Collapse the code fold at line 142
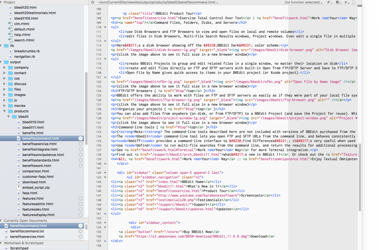 [105, 173]
